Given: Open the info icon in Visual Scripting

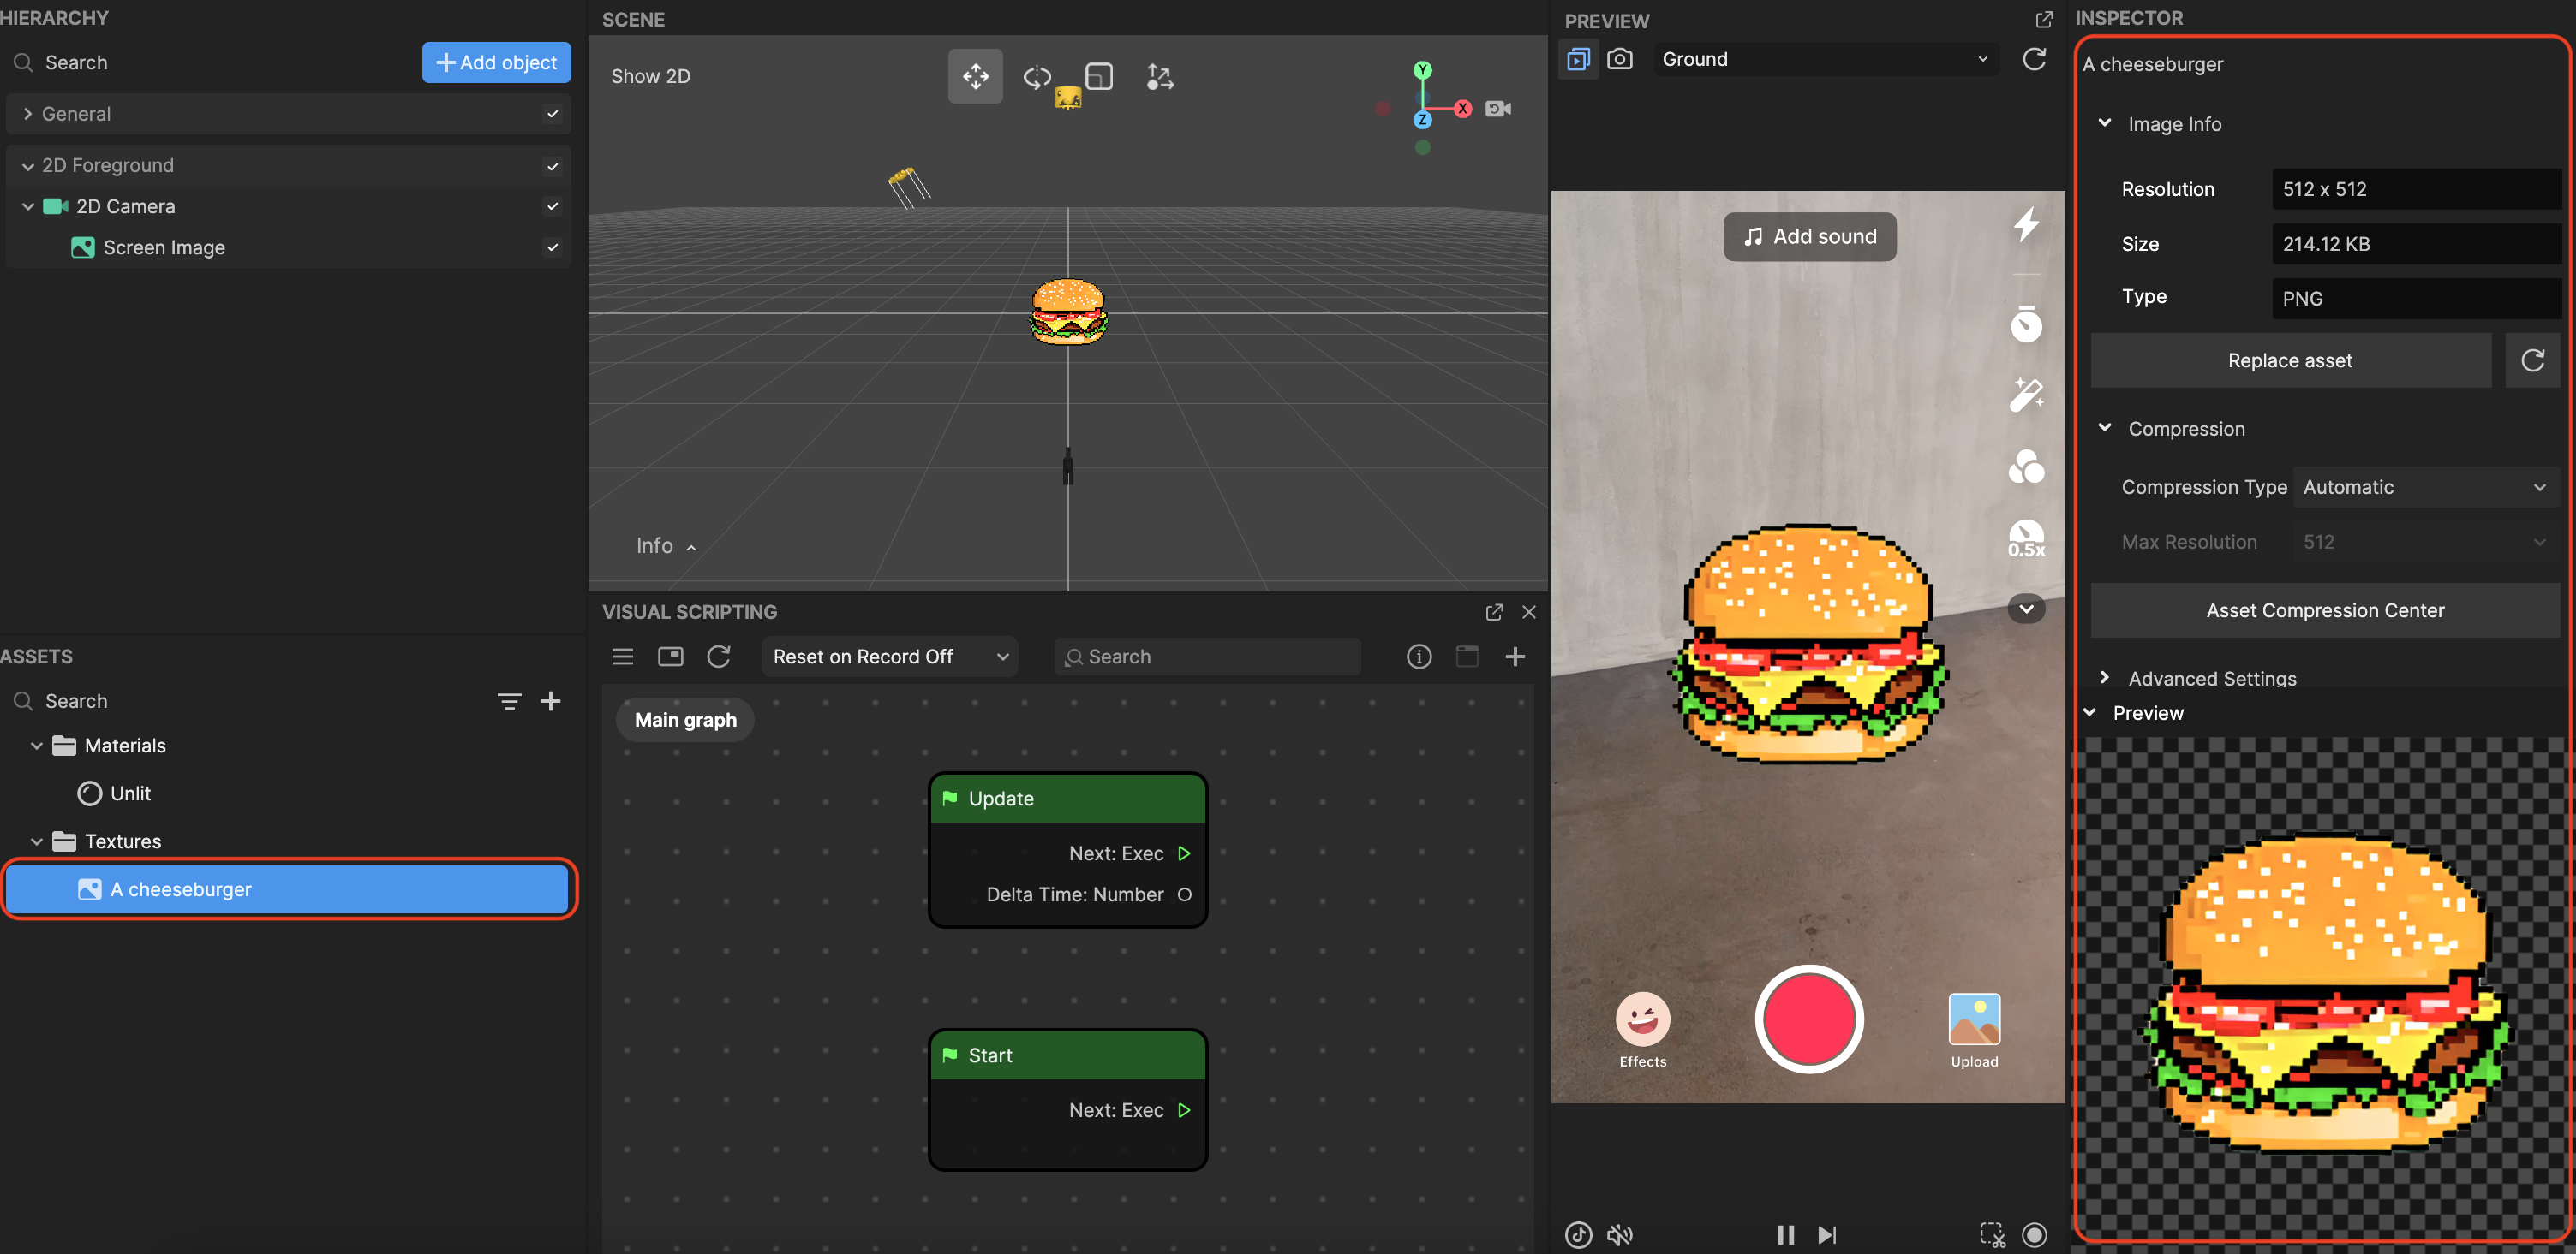Looking at the screenshot, I should tap(1418, 657).
